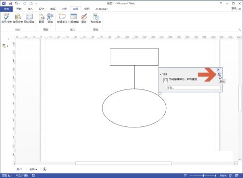Click the horizontal scrollbar thumb

tap(123, 163)
